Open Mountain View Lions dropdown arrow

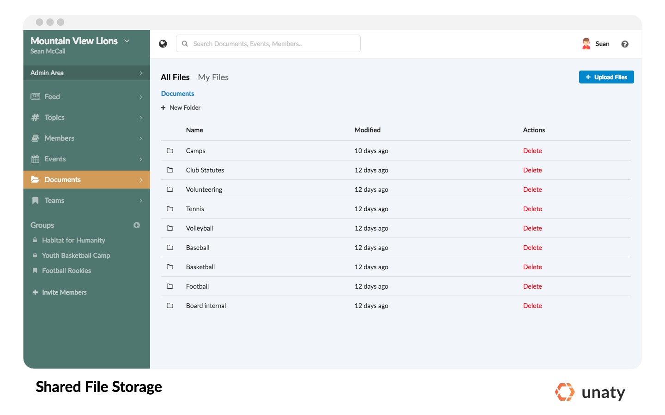pos(127,41)
